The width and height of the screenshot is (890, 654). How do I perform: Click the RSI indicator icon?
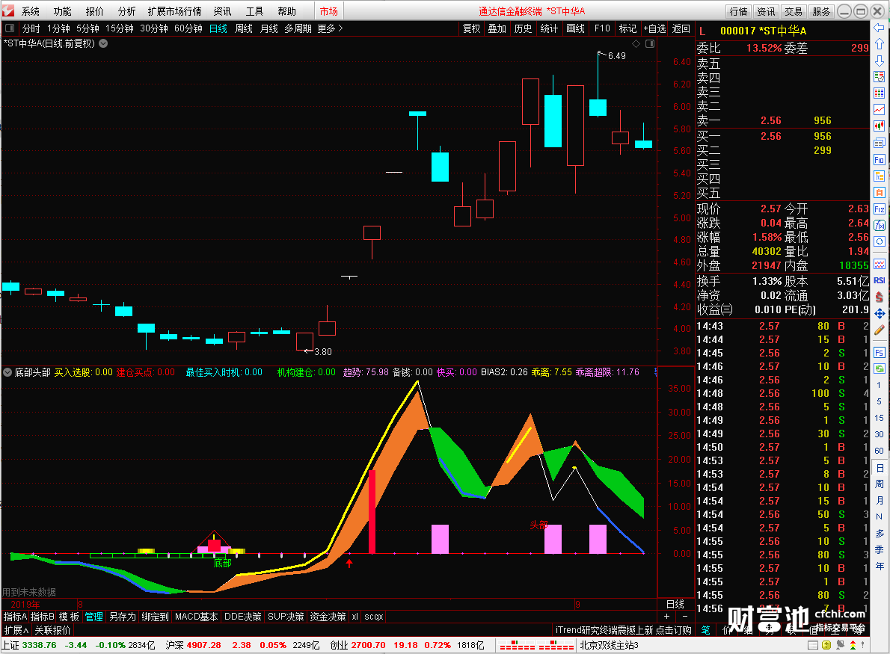[x=880, y=280]
